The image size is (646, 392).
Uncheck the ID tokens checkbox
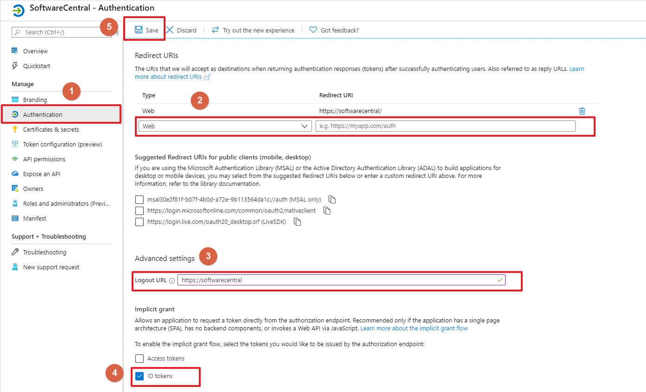tap(139, 376)
